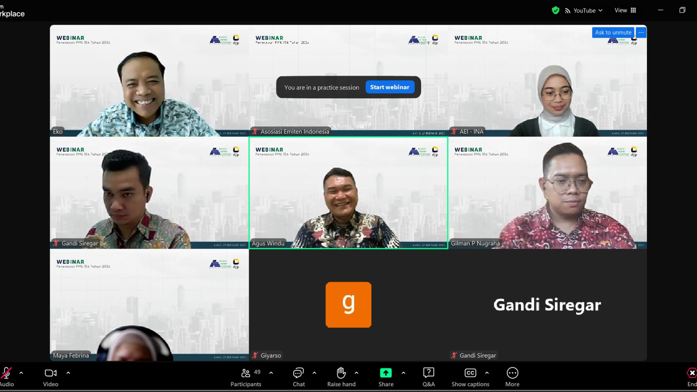Click the 49 participants count
Viewport: 697px width, 392px height.
tap(257, 372)
